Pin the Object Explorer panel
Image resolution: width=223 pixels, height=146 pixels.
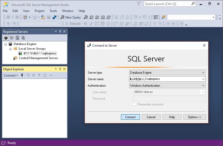click(x=60, y=69)
